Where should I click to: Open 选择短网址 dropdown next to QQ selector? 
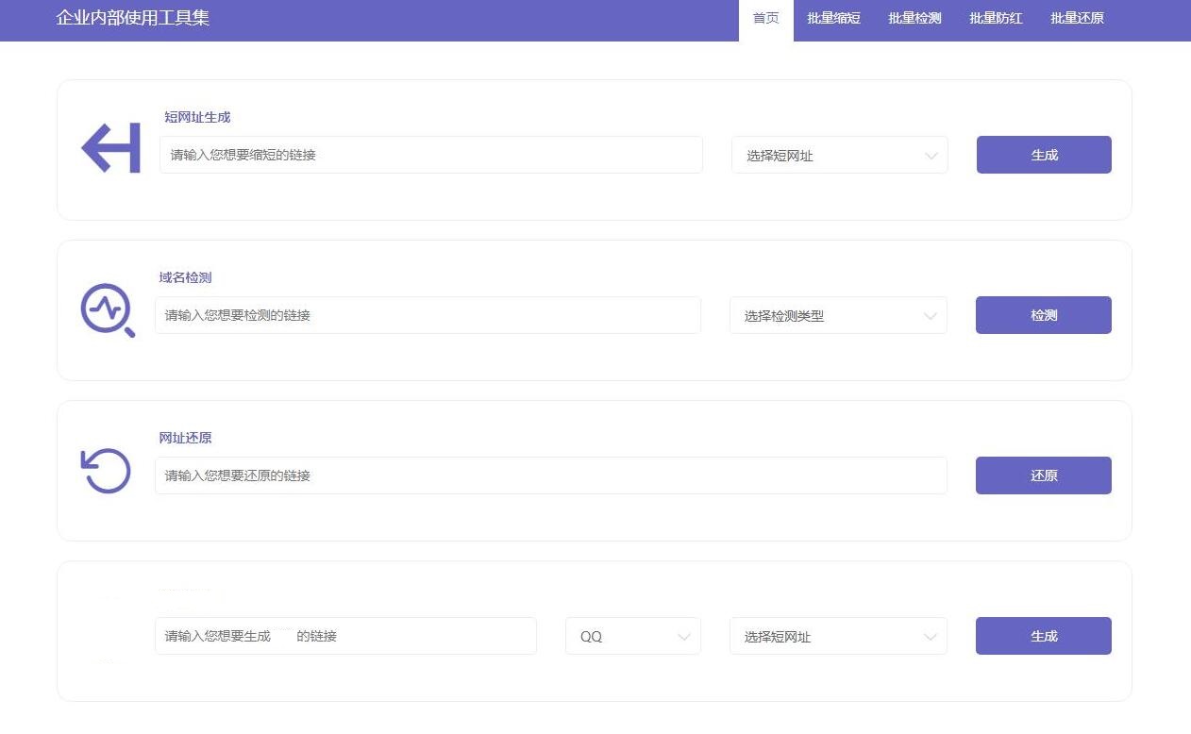838,637
